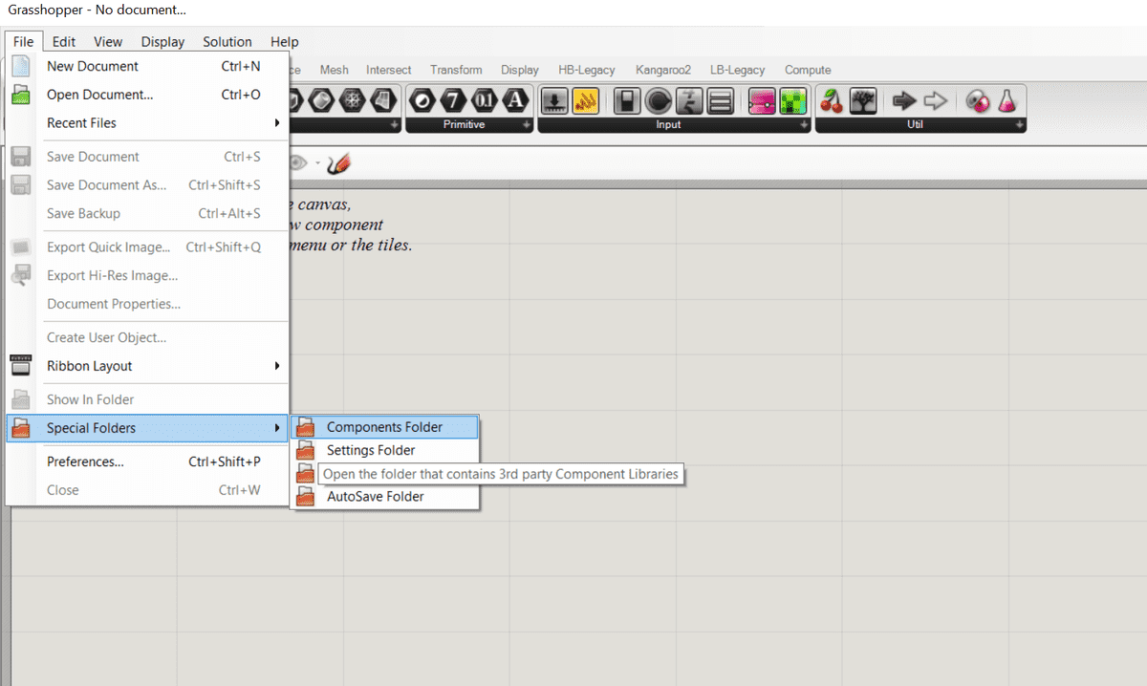Switch to the Mesh ribbon tab
This screenshot has width=1147, height=686.
tap(335, 70)
